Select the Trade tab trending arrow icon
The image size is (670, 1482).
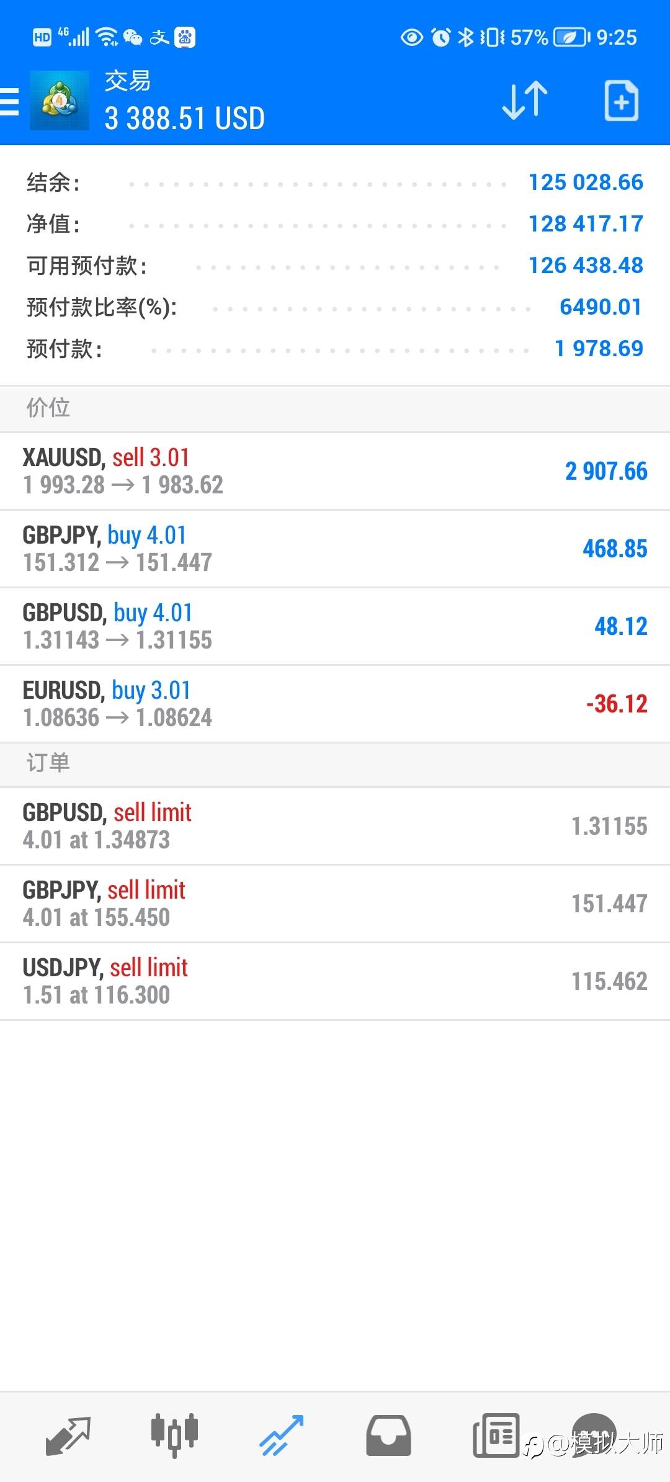tap(282, 1435)
